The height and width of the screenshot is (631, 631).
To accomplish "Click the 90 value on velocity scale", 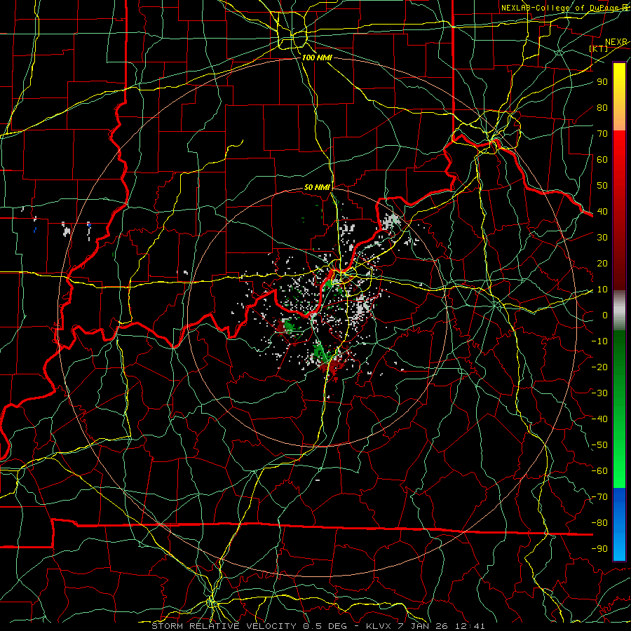I will point(602,82).
